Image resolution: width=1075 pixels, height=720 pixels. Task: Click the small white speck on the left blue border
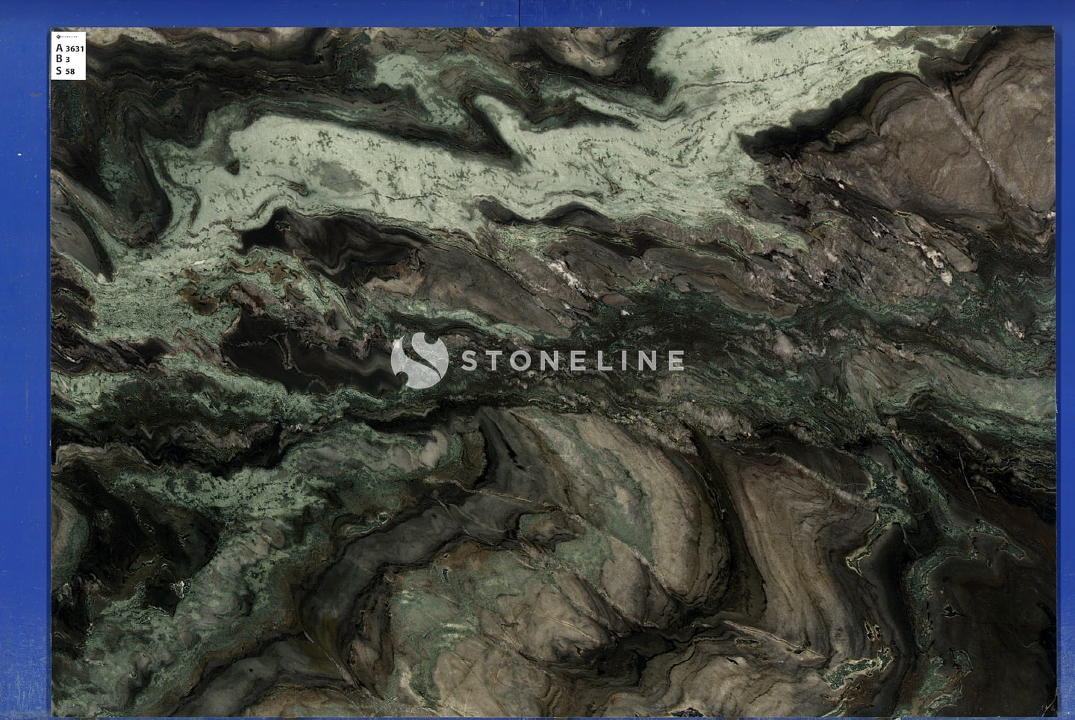19,155
